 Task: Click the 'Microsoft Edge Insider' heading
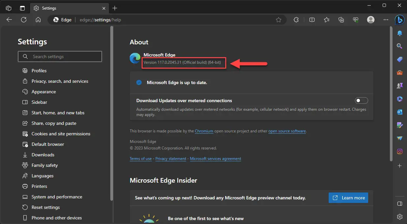coord(163,180)
